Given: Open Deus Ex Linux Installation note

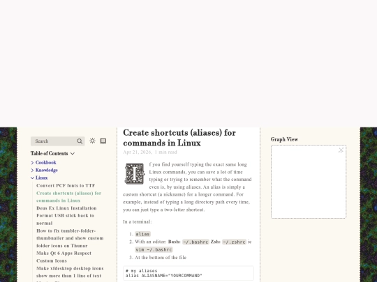Looking at the screenshot, I should point(66,208).
